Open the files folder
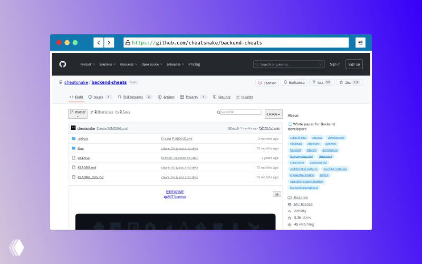Viewport: 422px width, 264px height. pos(81,148)
